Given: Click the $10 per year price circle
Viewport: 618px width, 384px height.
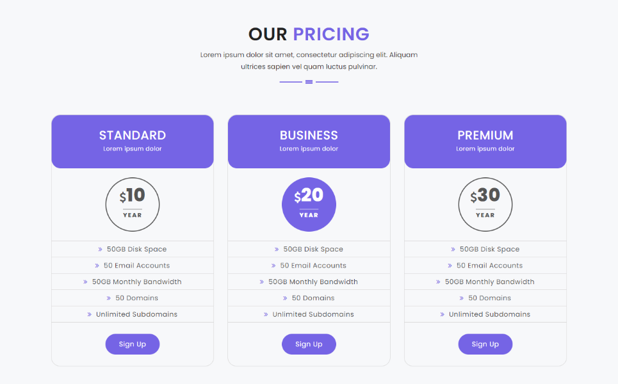Looking at the screenshot, I should click(133, 204).
